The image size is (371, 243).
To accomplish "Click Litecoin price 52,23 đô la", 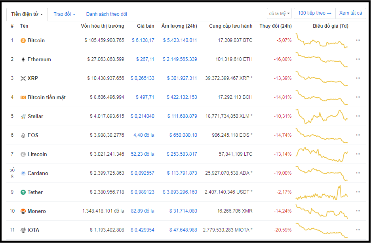I will pyautogui.click(x=143, y=154).
